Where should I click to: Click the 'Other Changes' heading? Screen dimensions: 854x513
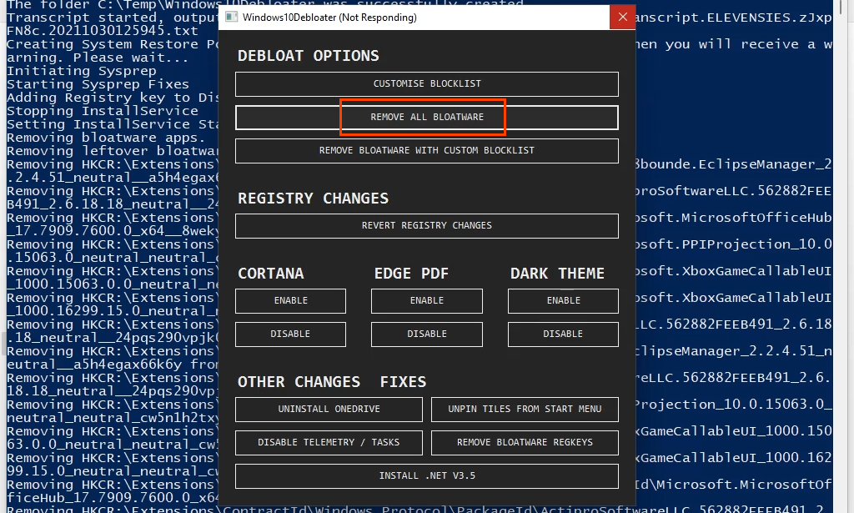[x=299, y=382]
